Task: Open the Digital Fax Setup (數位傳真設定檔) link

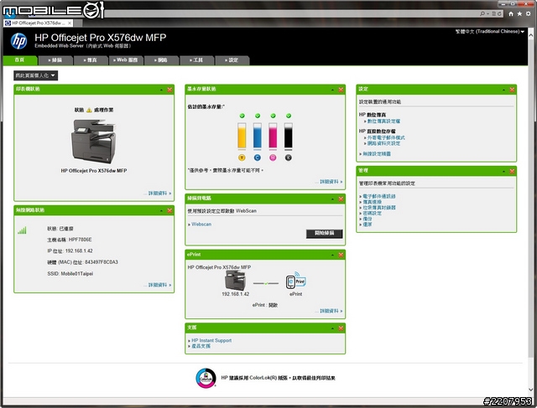Action: point(383,121)
